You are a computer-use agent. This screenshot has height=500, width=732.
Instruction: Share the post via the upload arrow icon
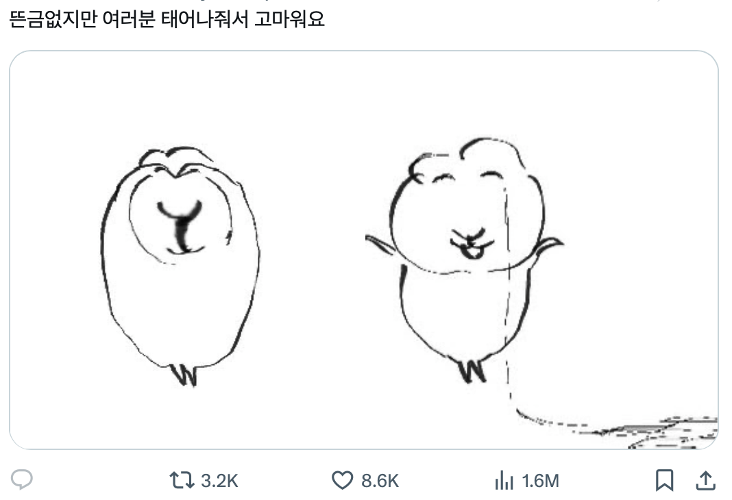click(705, 481)
